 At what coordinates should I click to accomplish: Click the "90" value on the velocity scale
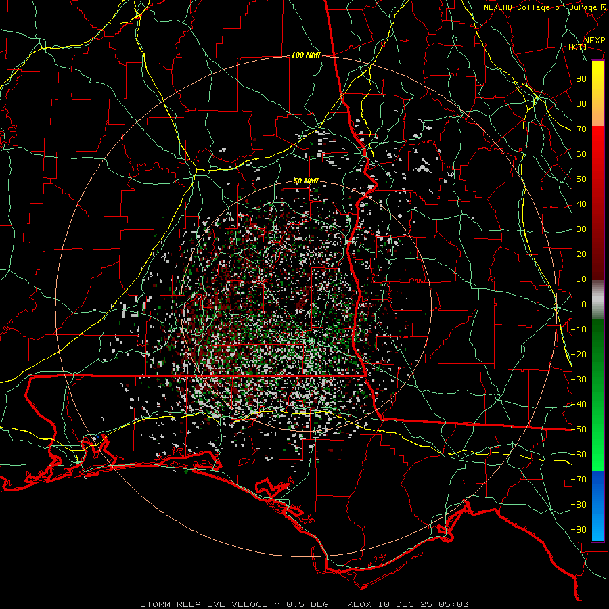point(581,79)
